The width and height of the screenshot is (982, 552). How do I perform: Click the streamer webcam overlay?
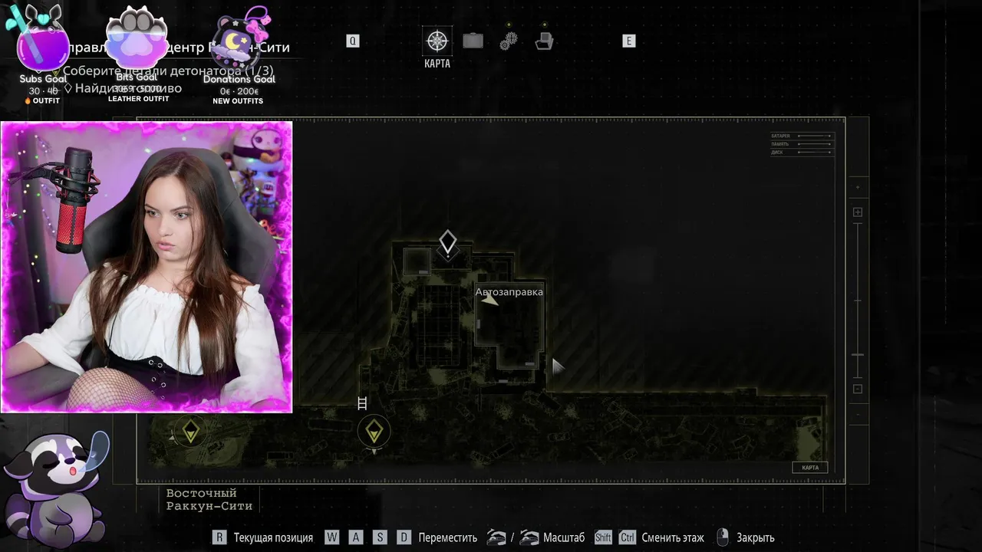[x=147, y=267]
